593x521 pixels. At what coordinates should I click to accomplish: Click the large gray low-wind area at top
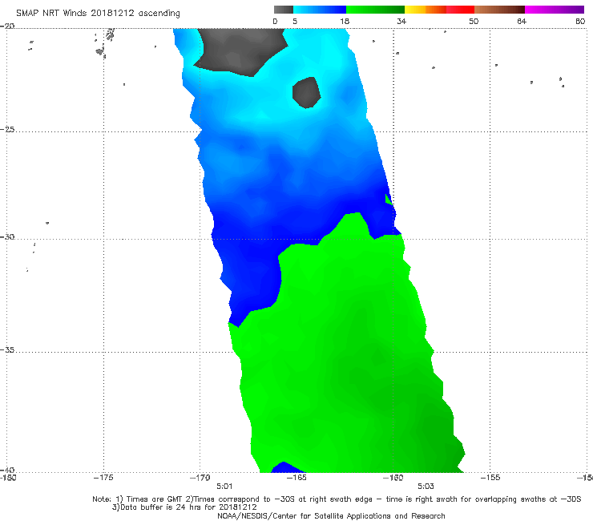tap(240, 51)
